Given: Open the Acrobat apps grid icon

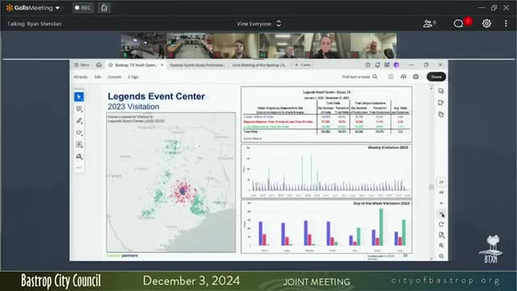Looking at the screenshot, I should [x=387, y=65].
